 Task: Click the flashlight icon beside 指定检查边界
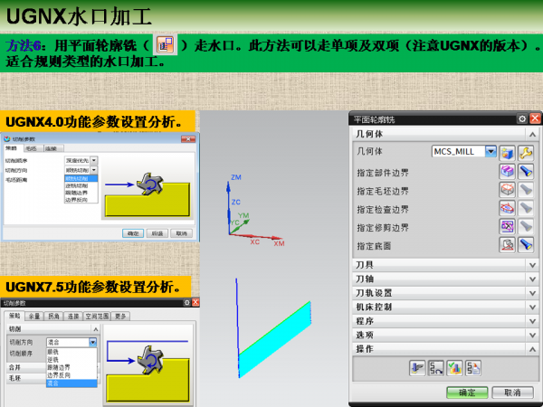[526, 208]
